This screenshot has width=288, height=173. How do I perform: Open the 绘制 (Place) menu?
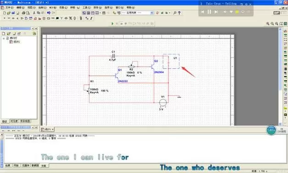42,7
